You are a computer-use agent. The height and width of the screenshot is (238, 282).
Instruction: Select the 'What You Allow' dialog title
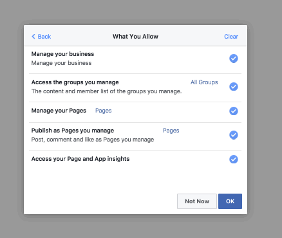click(135, 37)
